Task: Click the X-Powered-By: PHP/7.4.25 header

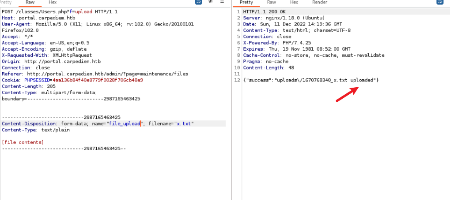Action: (x=277, y=43)
